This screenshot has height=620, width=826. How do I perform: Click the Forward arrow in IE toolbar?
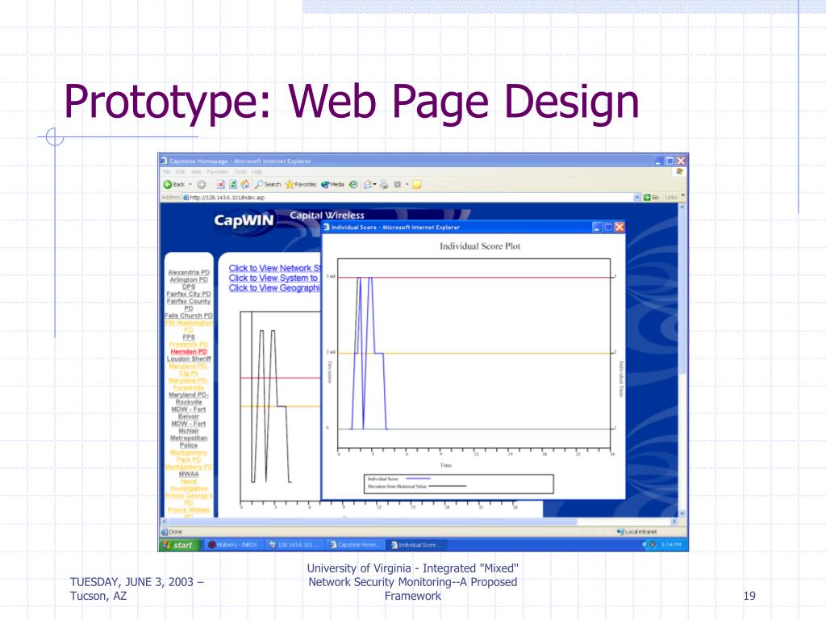(201, 185)
